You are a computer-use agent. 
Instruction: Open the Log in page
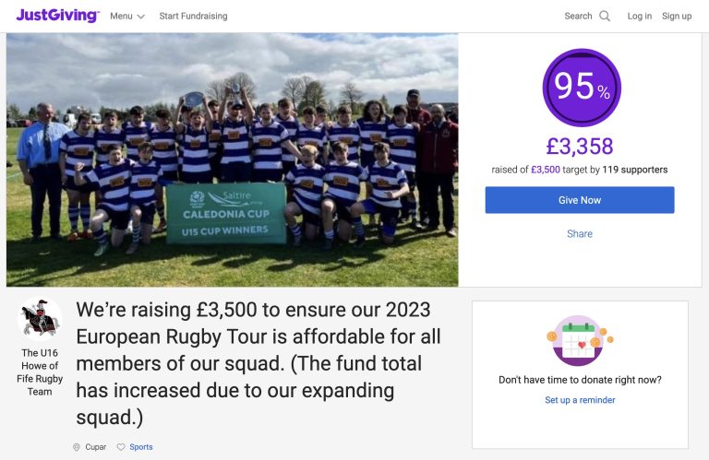[x=640, y=17]
